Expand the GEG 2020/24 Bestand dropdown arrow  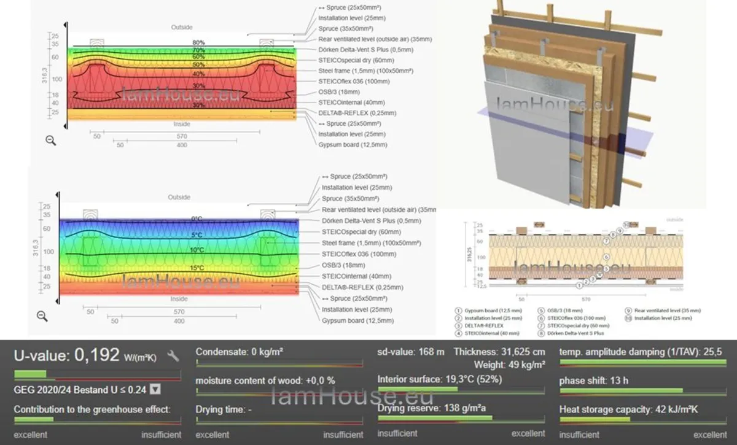coord(155,389)
